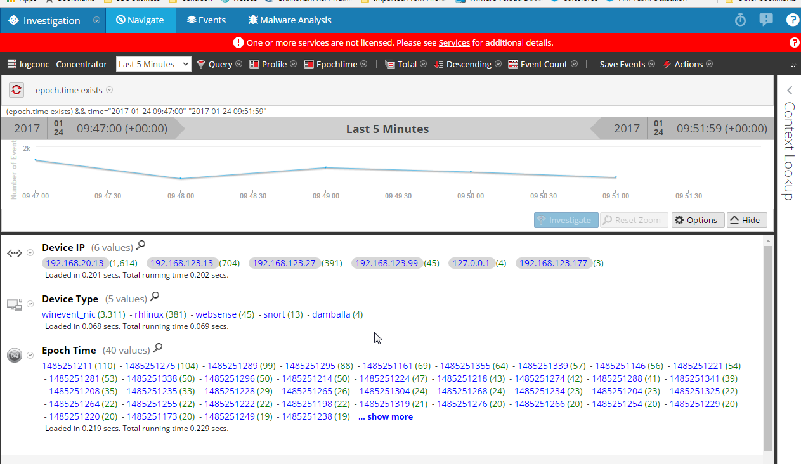The width and height of the screenshot is (801, 464).
Task: Open the help question mark icon
Action: 792,20
